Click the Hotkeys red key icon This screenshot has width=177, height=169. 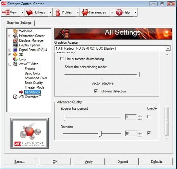click(29, 12)
